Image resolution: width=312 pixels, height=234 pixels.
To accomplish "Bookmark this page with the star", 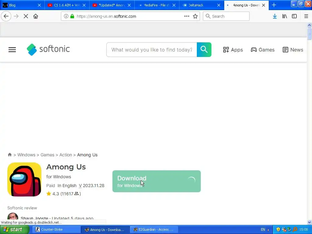I will [195, 16].
